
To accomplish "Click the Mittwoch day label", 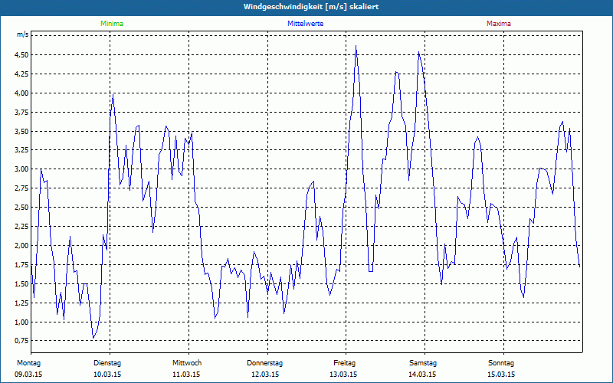I will pyautogui.click(x=187, y=363).
